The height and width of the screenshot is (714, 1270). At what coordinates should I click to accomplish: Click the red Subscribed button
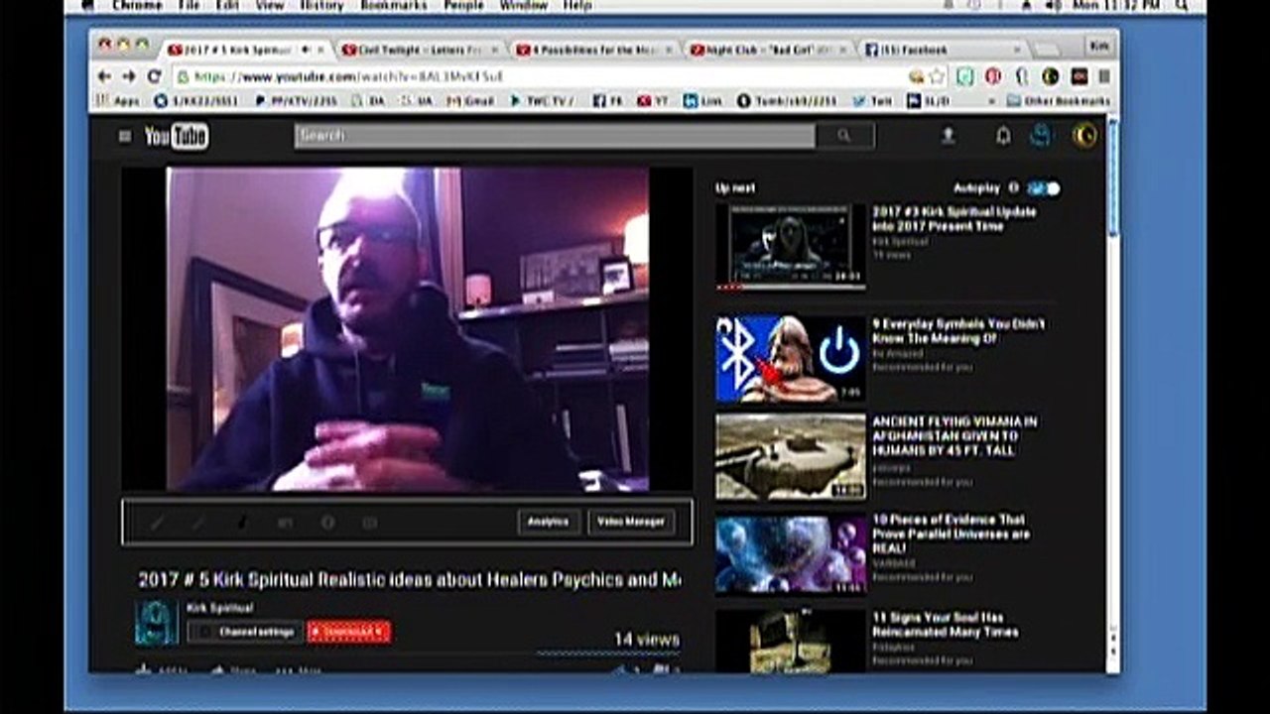click(x=348, y=632)
